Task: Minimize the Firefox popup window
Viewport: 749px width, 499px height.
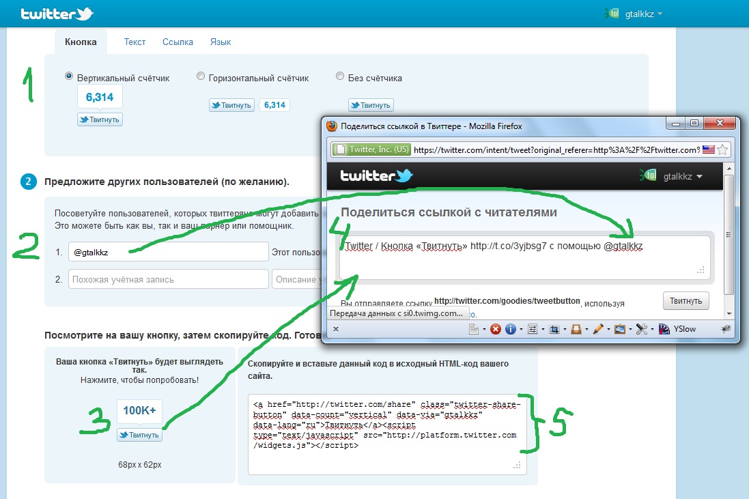Action: coord(676,123)
